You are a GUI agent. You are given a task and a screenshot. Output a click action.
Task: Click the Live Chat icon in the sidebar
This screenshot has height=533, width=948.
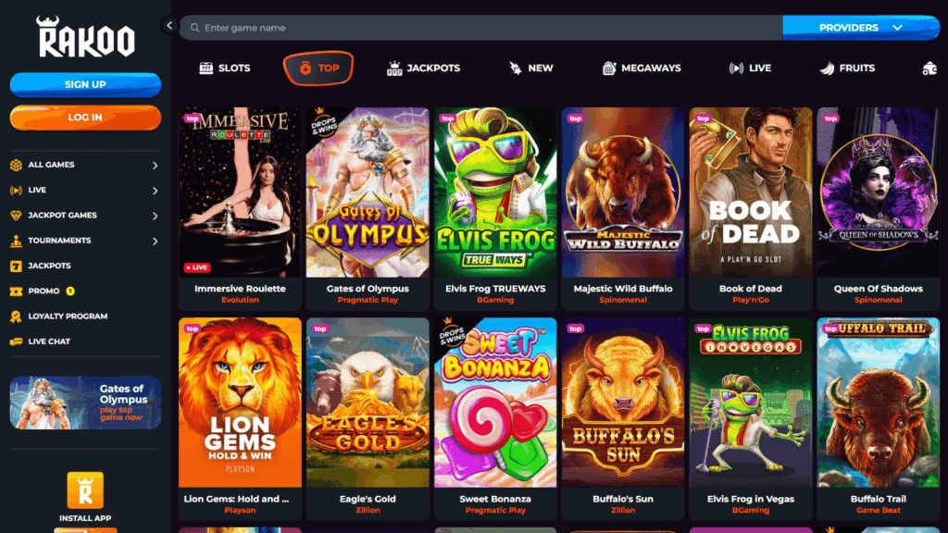coord(16,341)
